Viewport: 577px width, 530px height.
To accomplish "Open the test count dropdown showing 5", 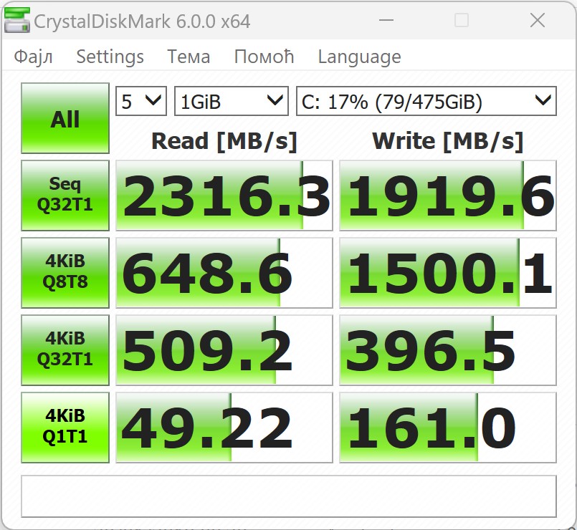I will [x=141, y=102].
